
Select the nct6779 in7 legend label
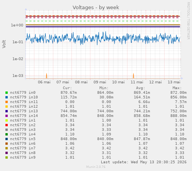pos(23,148)
